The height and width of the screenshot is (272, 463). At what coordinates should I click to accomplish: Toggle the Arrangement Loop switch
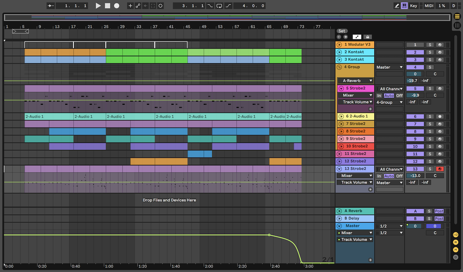click(x=219, y=6)
